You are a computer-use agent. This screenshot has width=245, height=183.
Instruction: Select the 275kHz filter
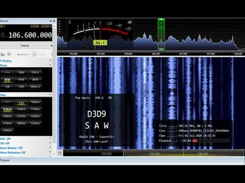click(x=7, y=124)
